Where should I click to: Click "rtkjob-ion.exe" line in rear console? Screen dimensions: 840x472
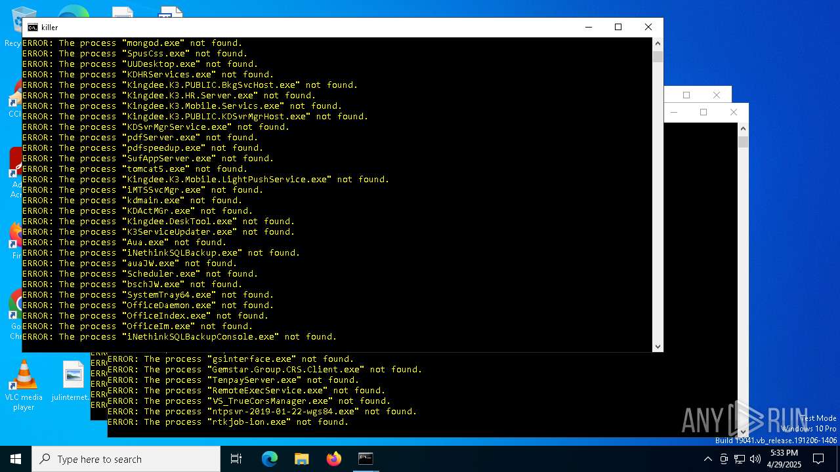coord(228,422)
